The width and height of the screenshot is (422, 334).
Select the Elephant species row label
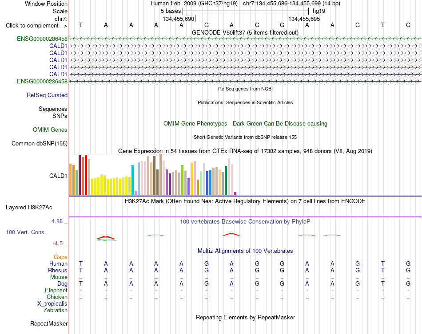click(56, 291)
